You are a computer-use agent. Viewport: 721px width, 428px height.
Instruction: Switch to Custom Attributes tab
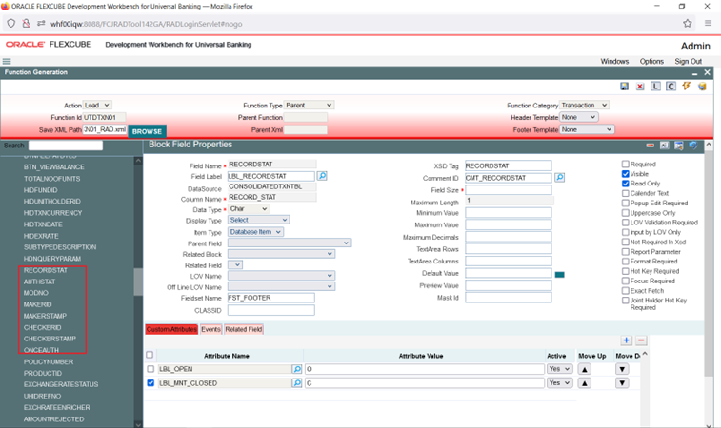[x=171, y=329]
